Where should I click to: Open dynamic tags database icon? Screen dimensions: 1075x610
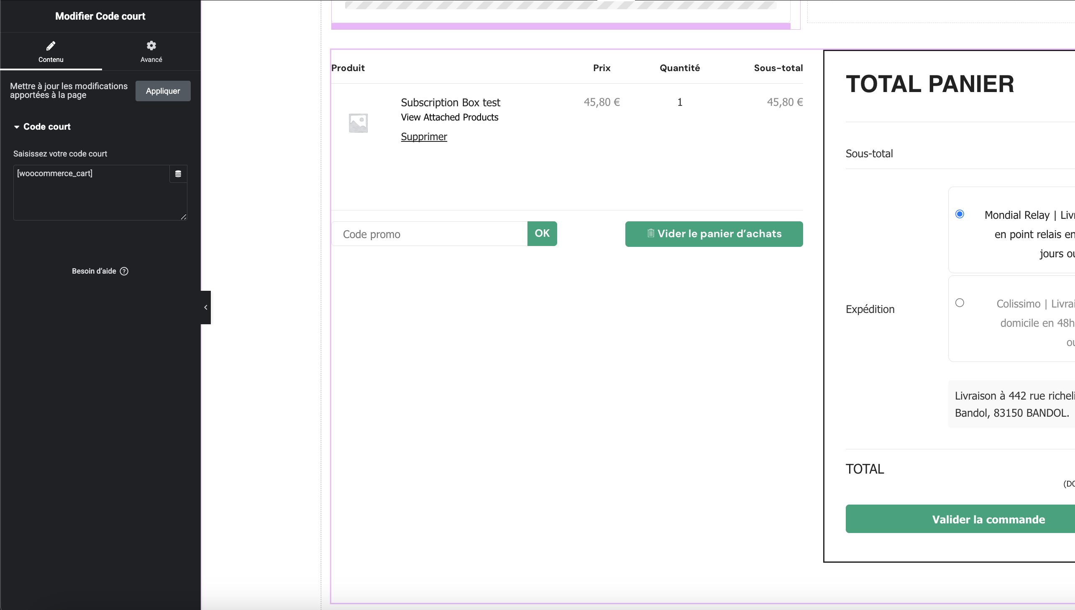point(178,174)
